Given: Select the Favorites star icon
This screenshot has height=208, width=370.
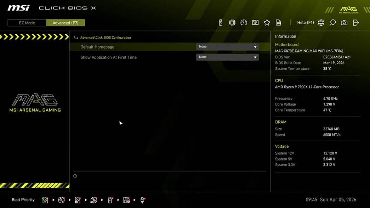Looking at the screenshot, I should tap(267, 22).
